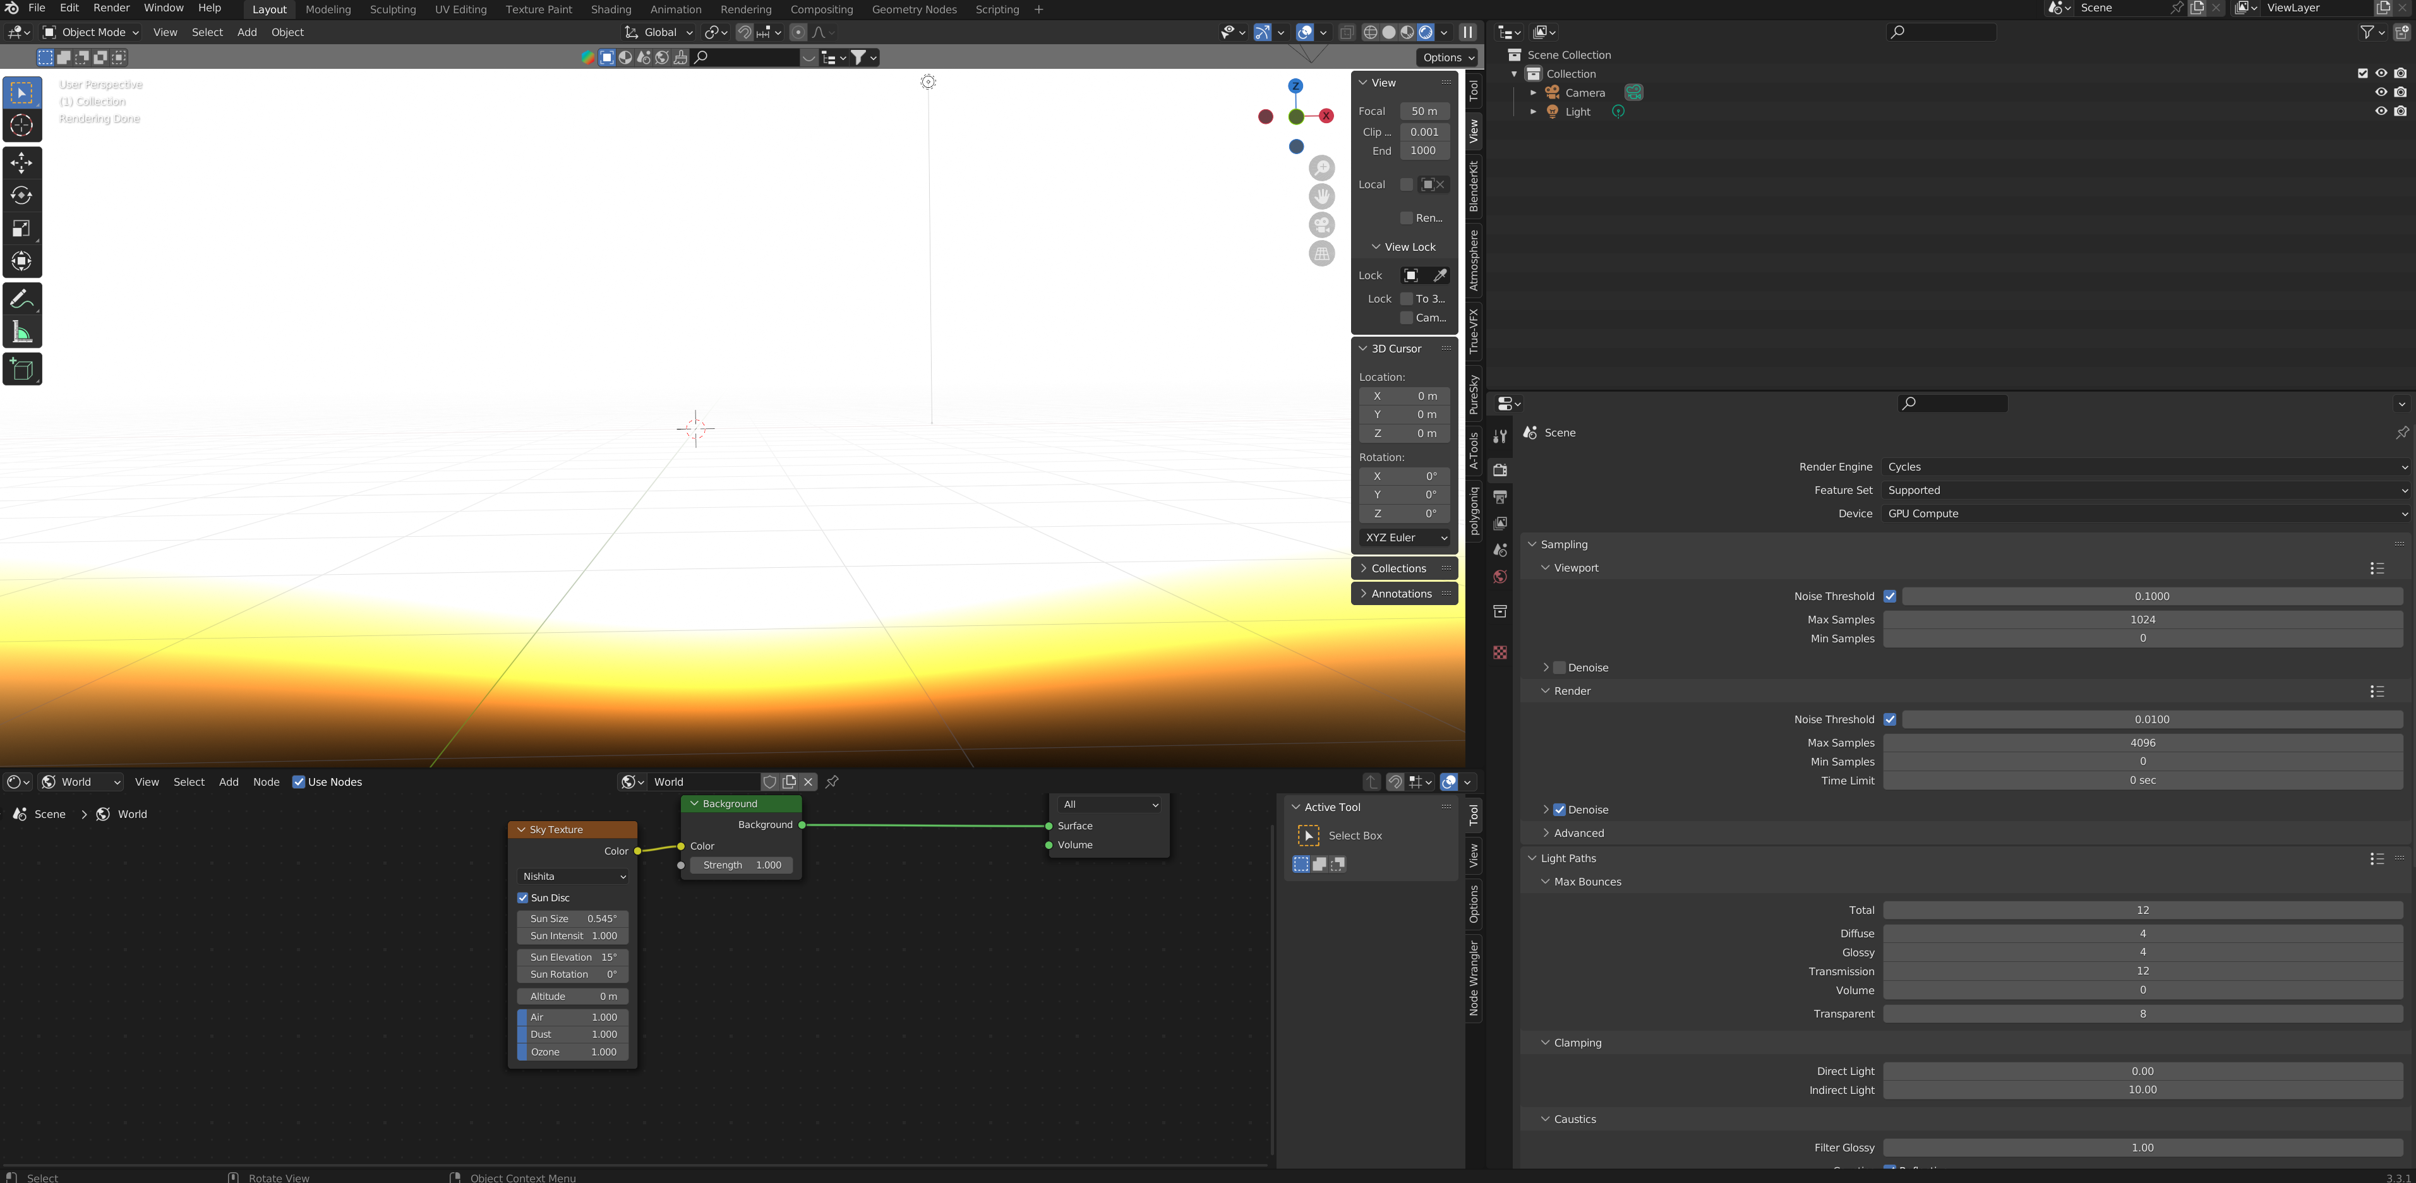Collapse the Light Paths panel

(x=1567, y=858)
